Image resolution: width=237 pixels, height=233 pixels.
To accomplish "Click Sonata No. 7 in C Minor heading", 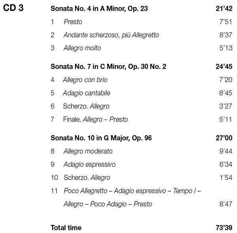I will pos(108,66).
